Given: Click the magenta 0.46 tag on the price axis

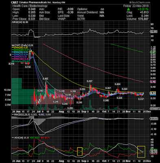Looking at the screenshot, I should pyautogui.click(x=153, y=81).
